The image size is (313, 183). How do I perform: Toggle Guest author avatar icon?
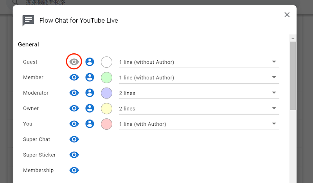[90, 62]
